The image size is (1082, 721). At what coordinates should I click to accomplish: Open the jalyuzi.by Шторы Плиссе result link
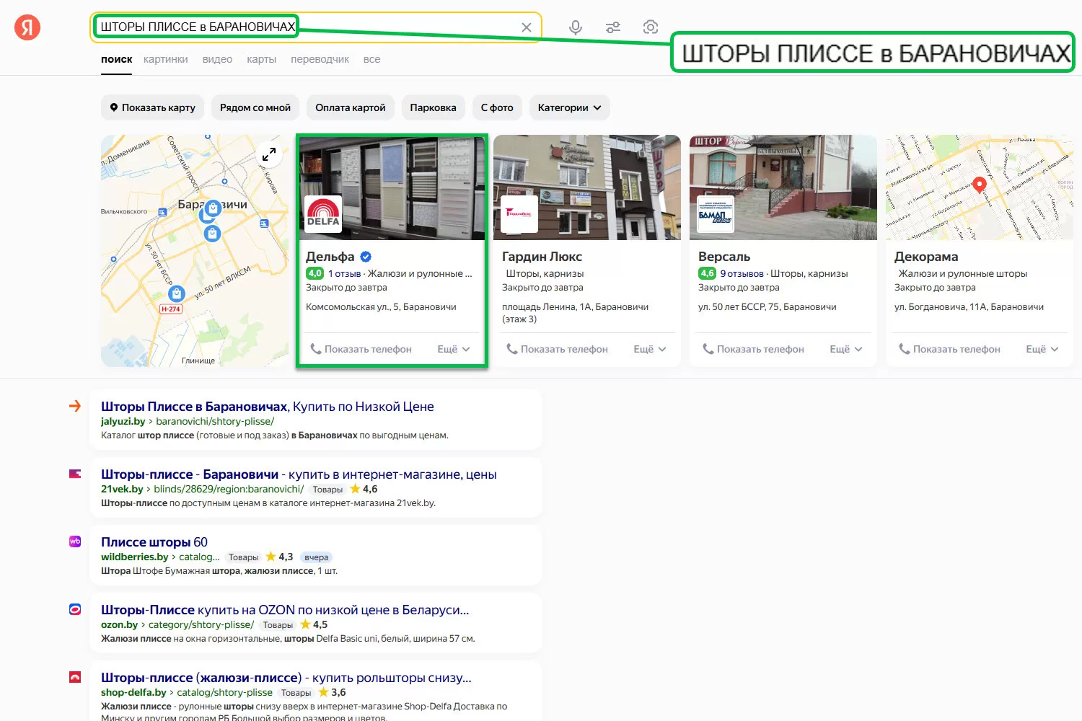[267, 407]
